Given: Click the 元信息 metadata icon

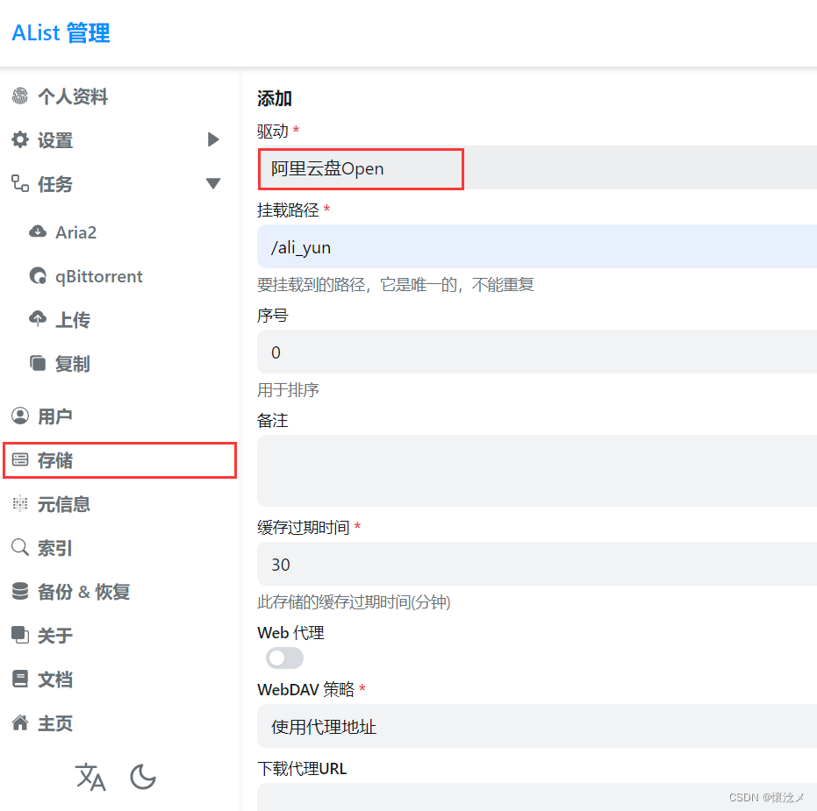Looking at the screenshot, I should (19, 503).
